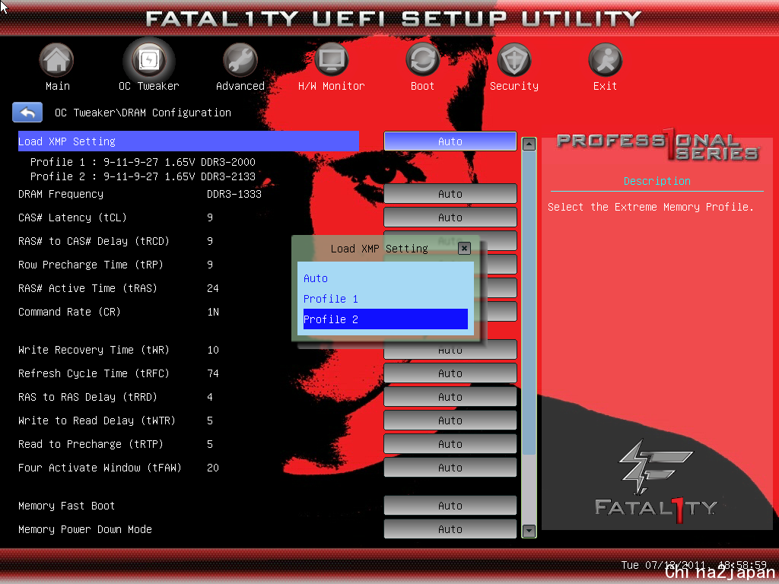Click the Description heading in the right panel
This screenshot has height=584, width=779.
click(657, 181)
